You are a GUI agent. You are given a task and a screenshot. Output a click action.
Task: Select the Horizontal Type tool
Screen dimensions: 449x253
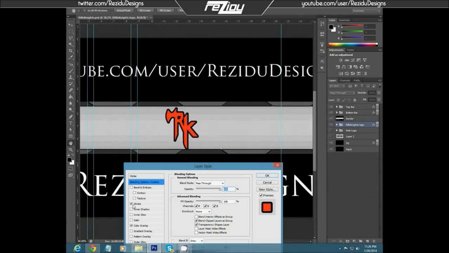pyautogui.click(x=71, y=123)
